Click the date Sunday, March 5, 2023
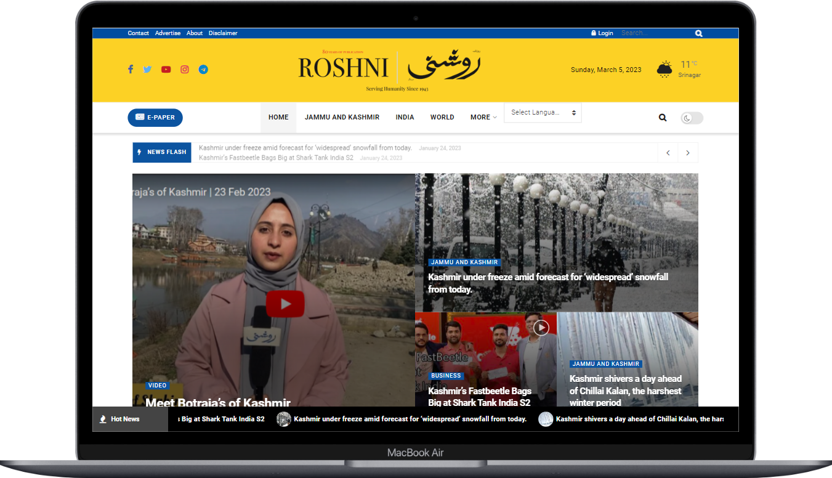832x478 pixels. (x=606, y=70)
